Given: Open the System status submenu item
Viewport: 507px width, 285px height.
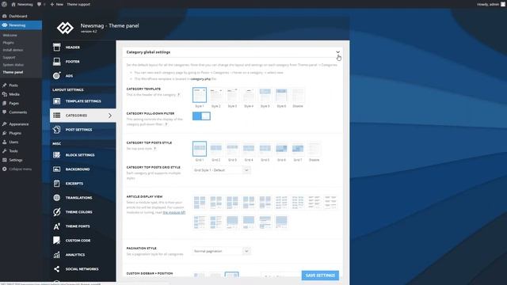Looking at the screenshot, I should 13,65.
